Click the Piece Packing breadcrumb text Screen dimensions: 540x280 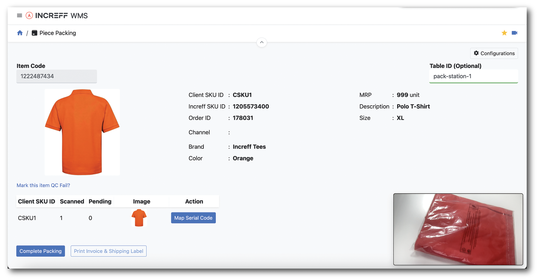click(x=58, y=33)
